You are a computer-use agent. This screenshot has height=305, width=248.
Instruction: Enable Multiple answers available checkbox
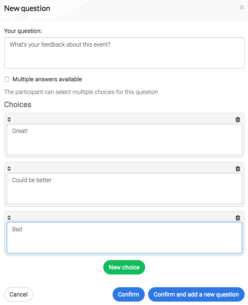7,79
